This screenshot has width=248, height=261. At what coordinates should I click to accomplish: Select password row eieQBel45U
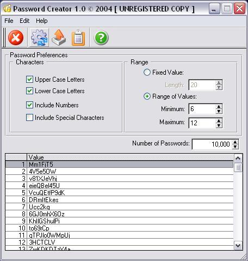(119, 186)
